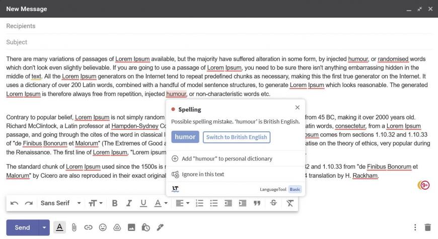This screenshot has width=438, height=239.
Task: Open more options menu
Action: [x=415, y=227]
